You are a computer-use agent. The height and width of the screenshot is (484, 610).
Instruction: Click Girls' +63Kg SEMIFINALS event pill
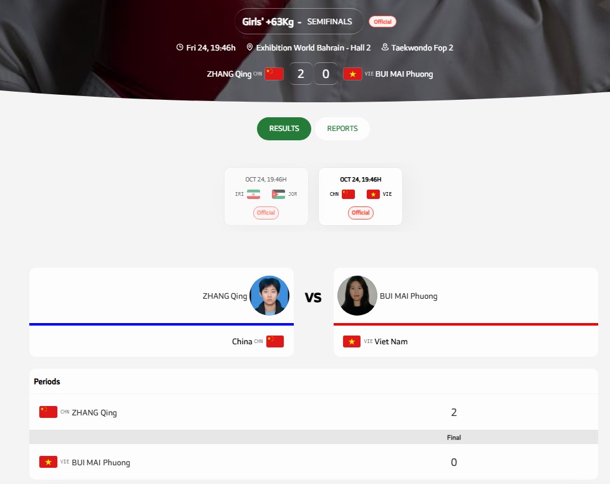pyautogui.click(x=299, y=22)
